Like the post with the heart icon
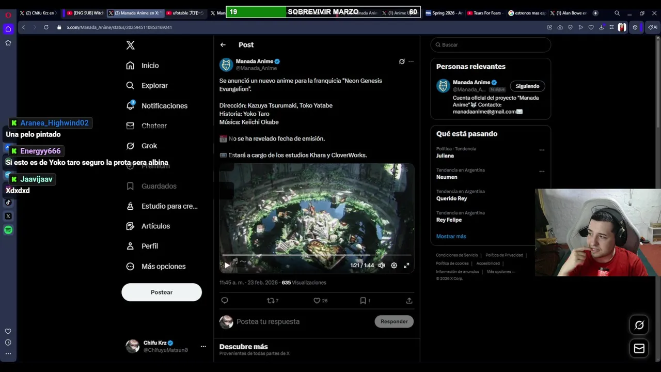 320,300
